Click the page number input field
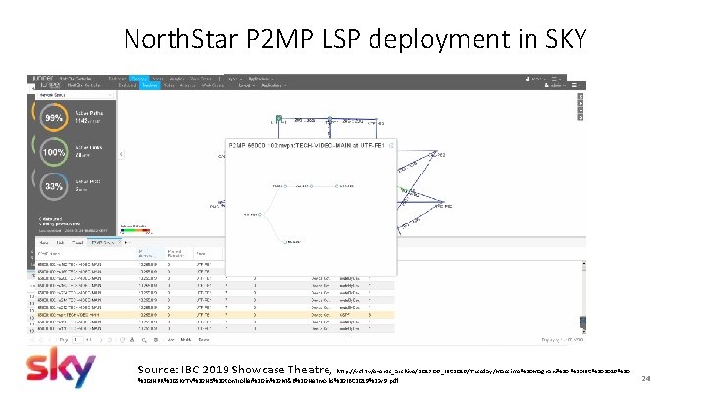Viewport: 706px width, 397px height. [x=77, y=340]
